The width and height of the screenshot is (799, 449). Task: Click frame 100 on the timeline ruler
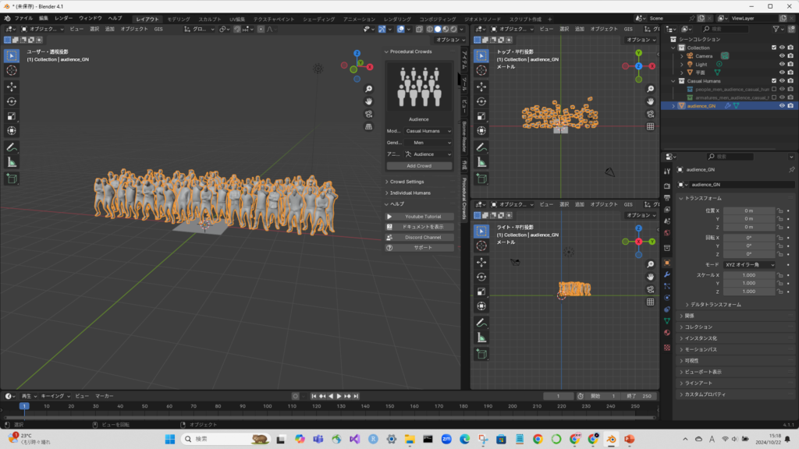268,406
